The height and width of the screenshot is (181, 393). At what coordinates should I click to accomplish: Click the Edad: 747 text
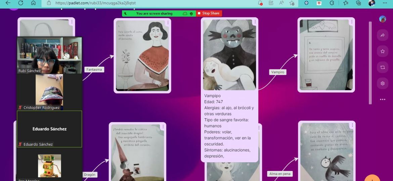coord(214,102)
